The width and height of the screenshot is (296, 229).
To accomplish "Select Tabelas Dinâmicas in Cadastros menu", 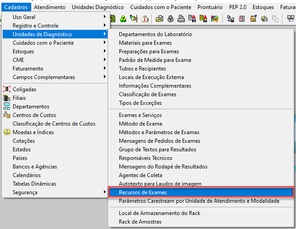I will 55,183.
